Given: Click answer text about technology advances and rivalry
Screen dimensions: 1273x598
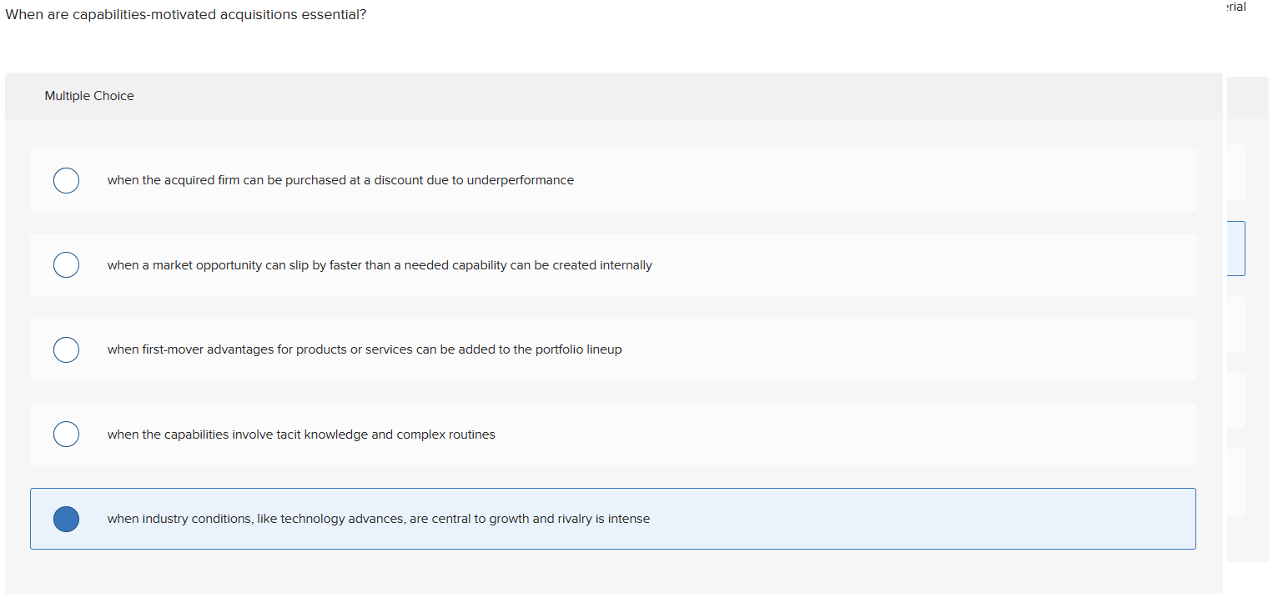Looking at the screenshot, I should coord(379,519).
